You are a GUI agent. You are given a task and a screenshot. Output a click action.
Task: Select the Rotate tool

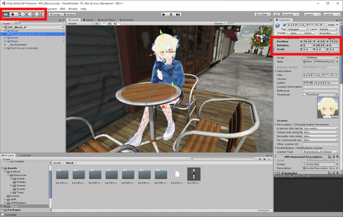tap(20, 15)
